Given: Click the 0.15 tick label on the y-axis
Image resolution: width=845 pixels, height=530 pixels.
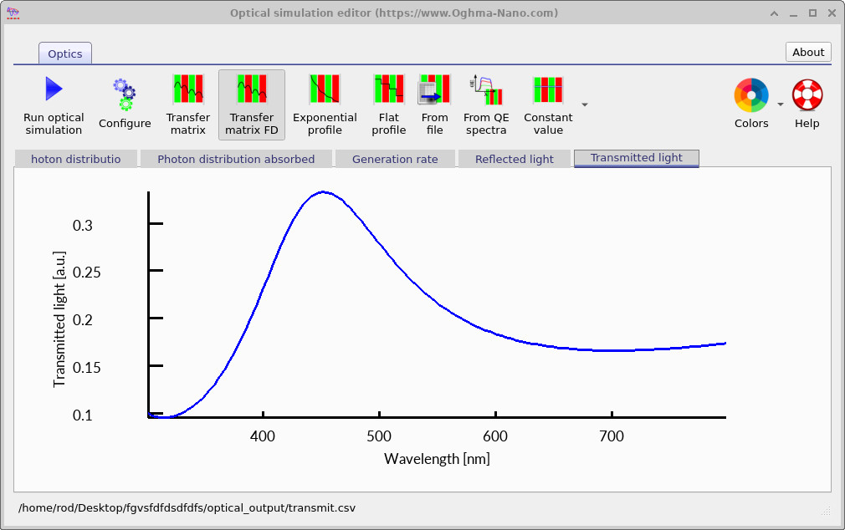Looking at the screenshot, I should (x=86, y=368).
